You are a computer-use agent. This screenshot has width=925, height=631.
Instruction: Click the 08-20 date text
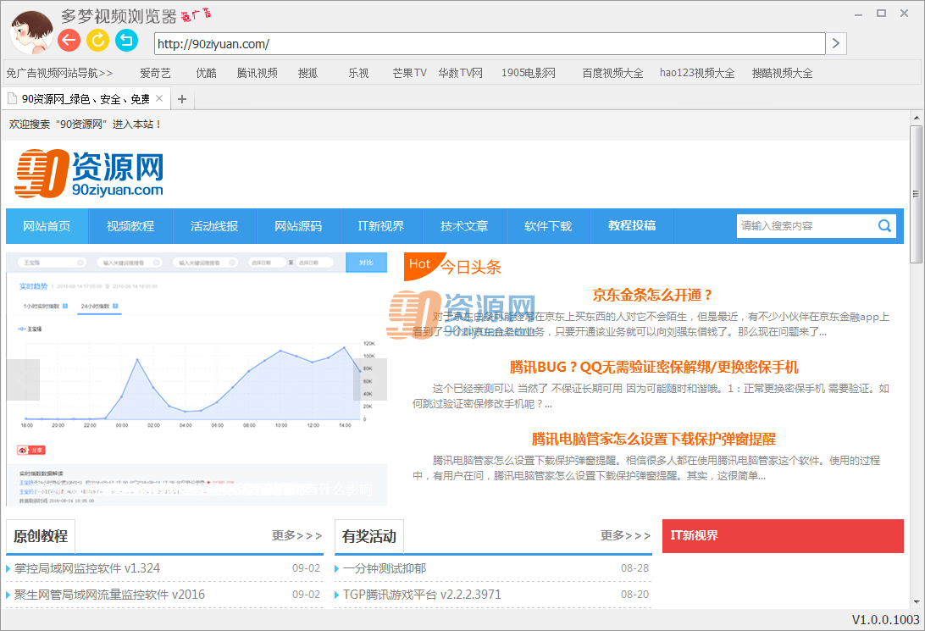pos(634,595)
